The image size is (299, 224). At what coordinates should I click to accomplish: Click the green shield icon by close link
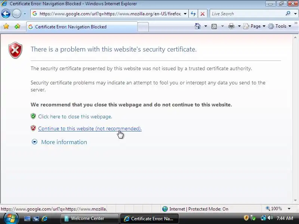(x=33, y=116)
